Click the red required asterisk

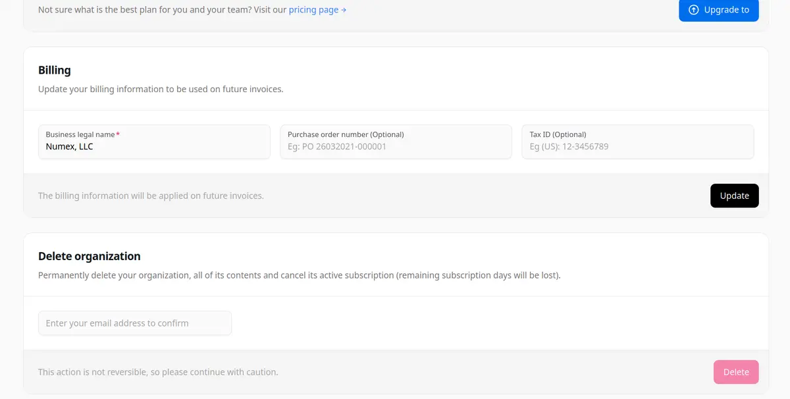[x=118, y=134]
